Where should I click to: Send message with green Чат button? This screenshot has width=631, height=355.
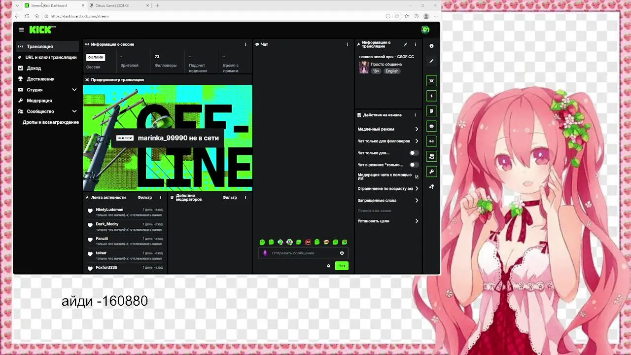tap(342, 266)
